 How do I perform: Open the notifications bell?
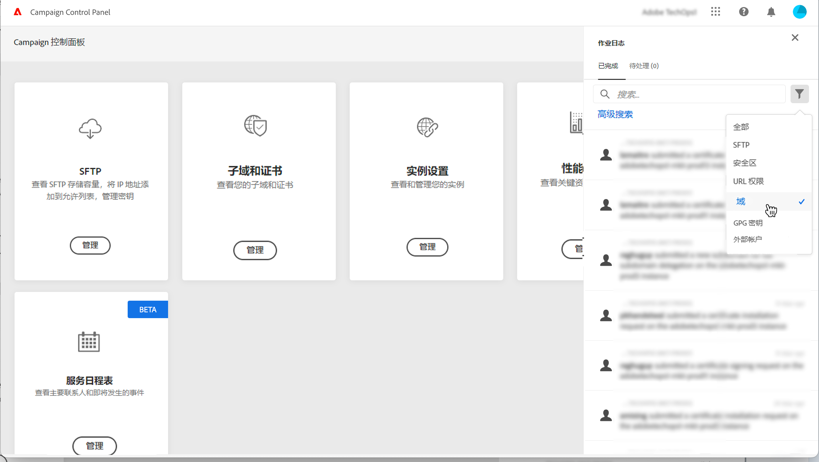pyautogui.click(x=771, y=12)
